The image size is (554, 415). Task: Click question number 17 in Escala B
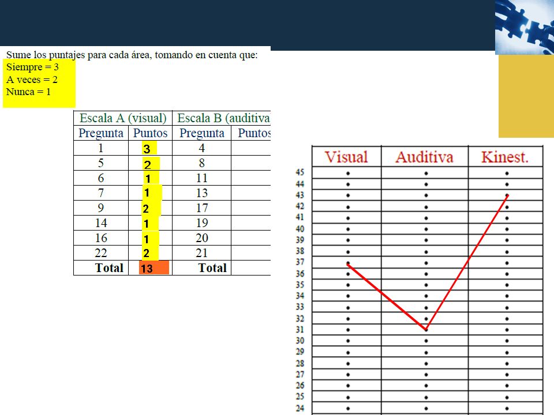pos(202,208)
